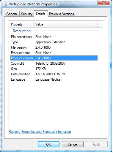Image resolution: width=113 pixels, height=153 pixels.
Task: Select the Copyright row
Action: click(54, 63)
